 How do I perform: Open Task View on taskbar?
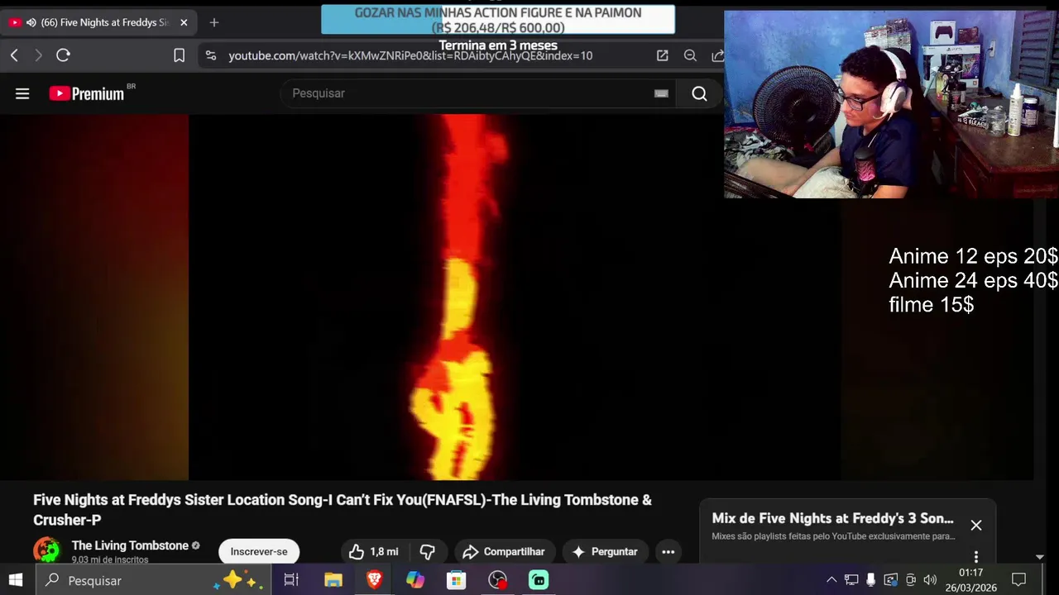pyautogui.click(x=291, y=580)
